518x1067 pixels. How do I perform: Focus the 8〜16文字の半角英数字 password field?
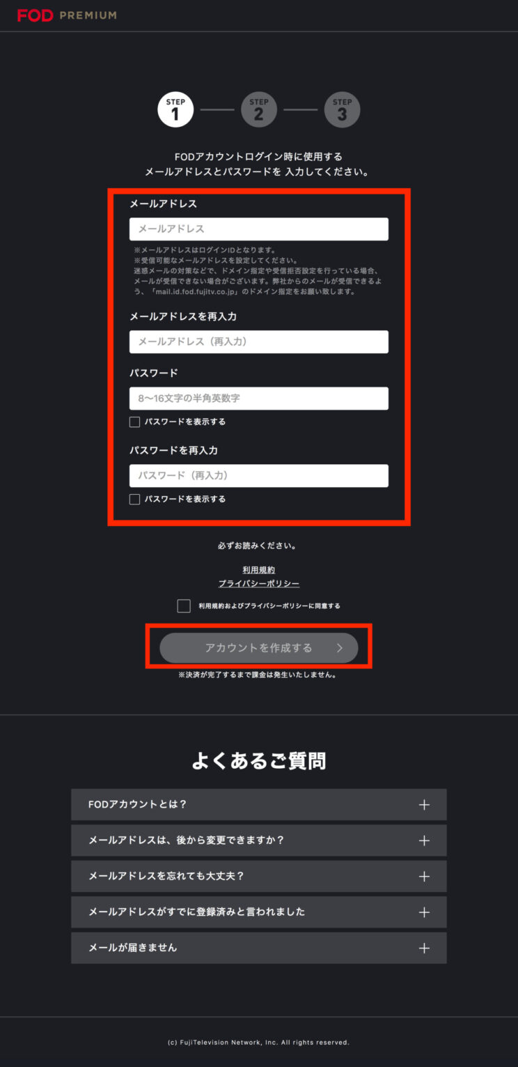click(x=259, y=399)
